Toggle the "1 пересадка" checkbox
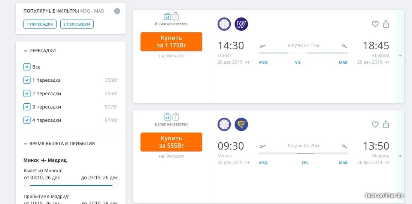 tap(27, 80)
